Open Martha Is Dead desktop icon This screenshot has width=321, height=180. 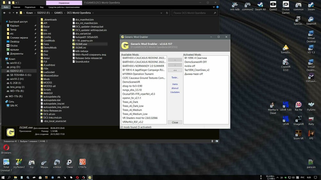pyautogui.click(x=273, y=108)
